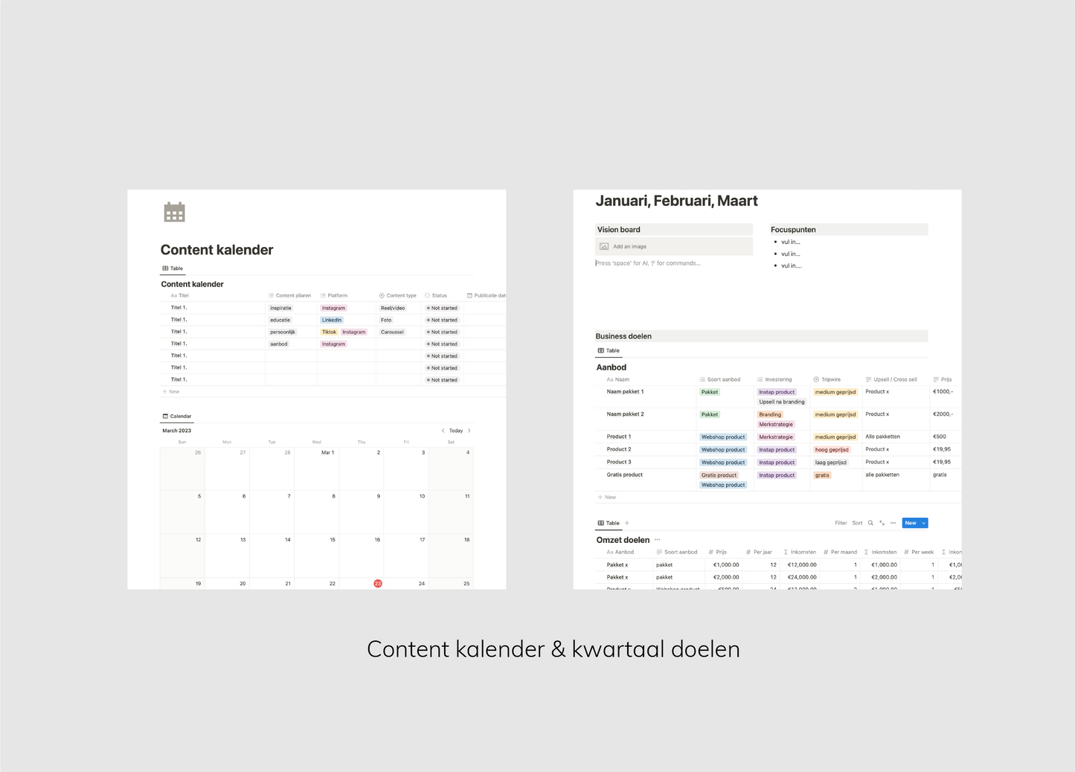Click the LinkedIn platform tag
Viewport: 1075px width, 772px height.
click(x=332, y=320)
